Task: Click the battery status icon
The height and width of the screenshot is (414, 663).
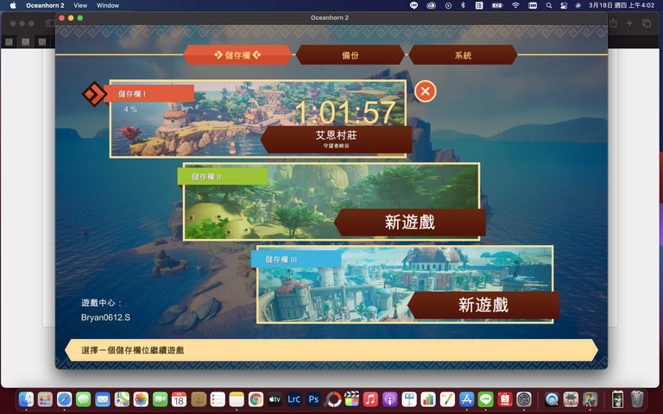Action: 497,5
